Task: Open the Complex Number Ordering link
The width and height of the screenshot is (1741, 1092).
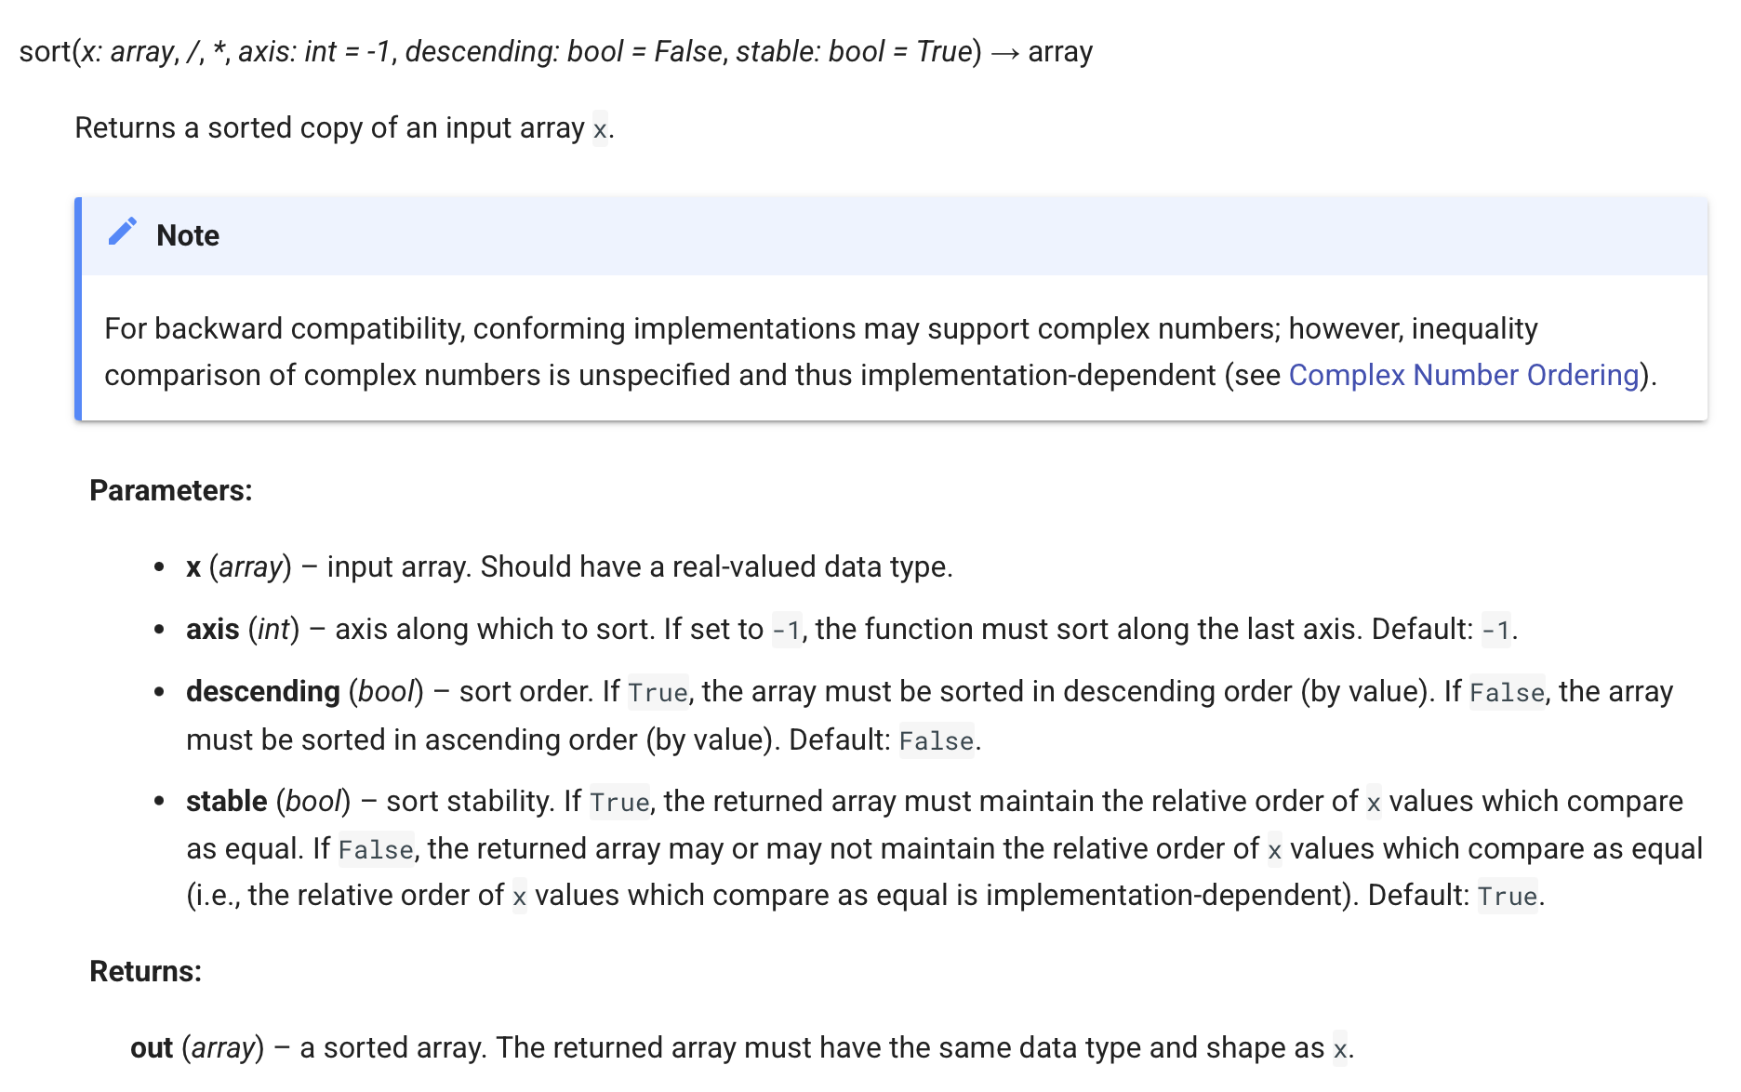Action: click(1463, 375)
